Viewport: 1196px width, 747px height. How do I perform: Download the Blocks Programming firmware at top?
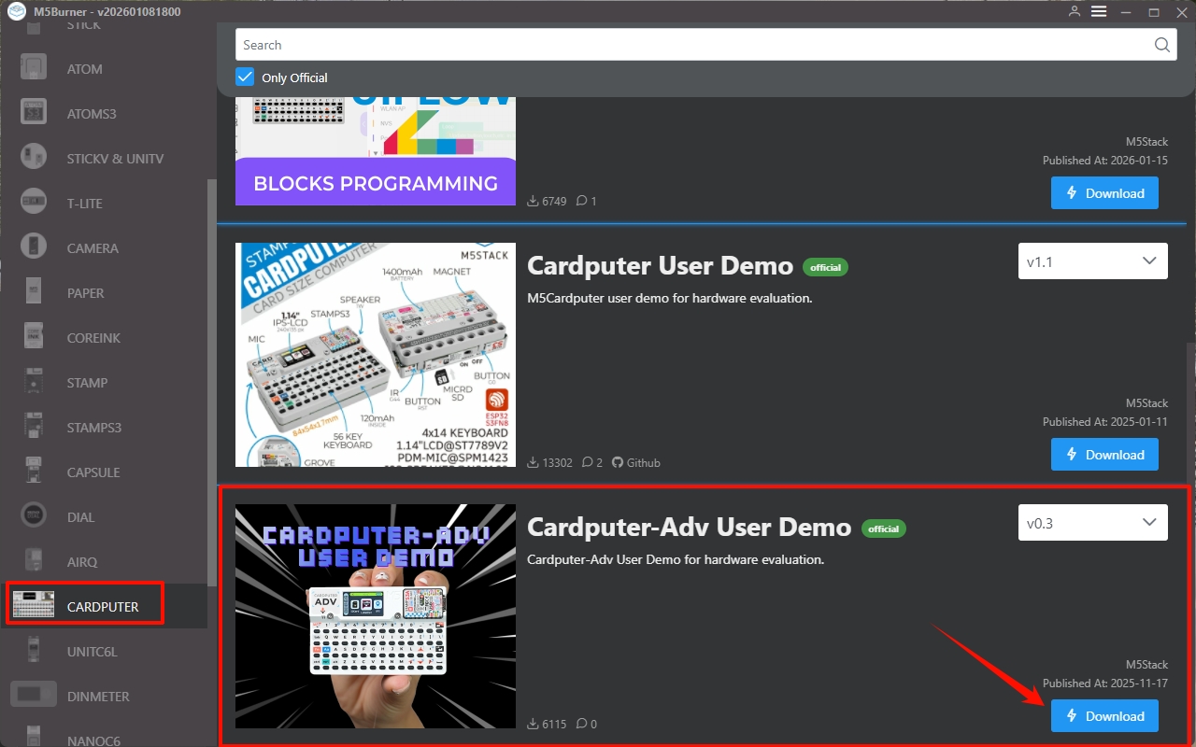(x=1104, y=193)
